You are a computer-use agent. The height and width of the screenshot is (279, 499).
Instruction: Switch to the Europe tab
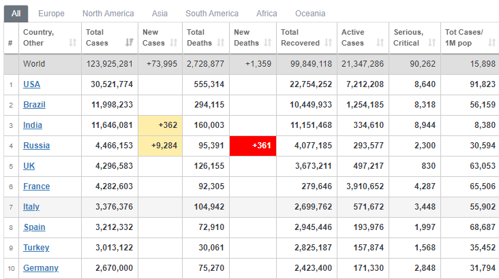click(x=51, y=14)
